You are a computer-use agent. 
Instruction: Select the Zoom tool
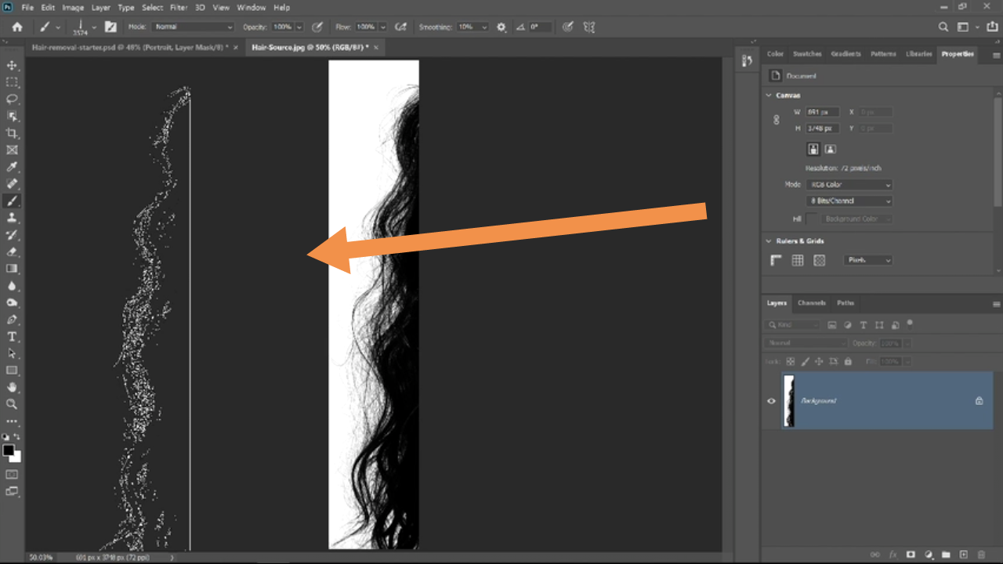pos(12,404)
